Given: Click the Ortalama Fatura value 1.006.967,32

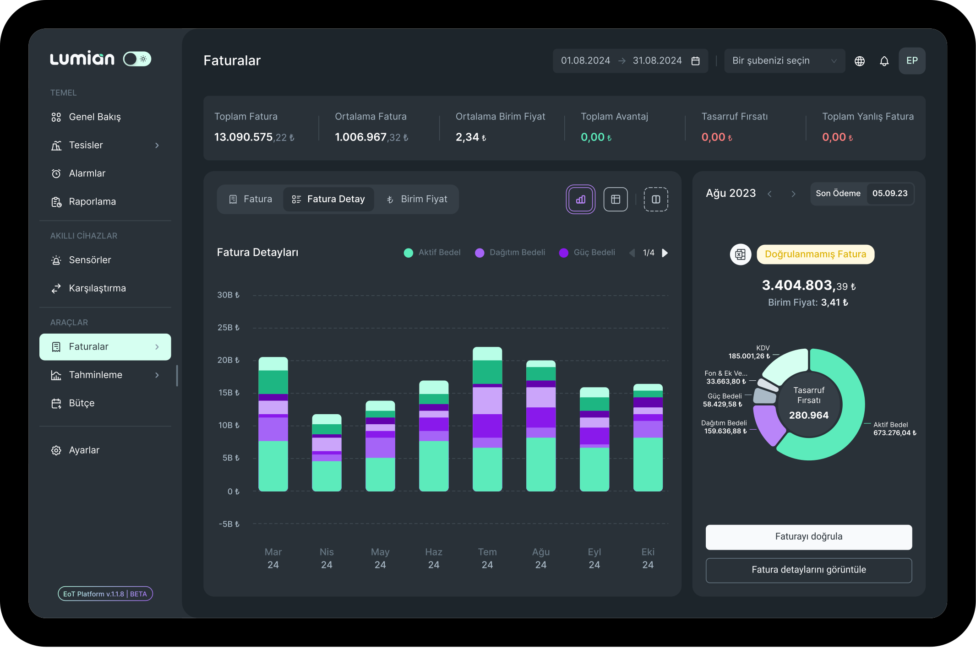Looking at the screenshot, I should tap(371, 137).
